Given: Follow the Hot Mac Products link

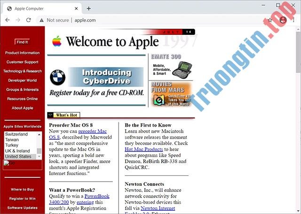Looking at the screenshot, I should click(144, 149).
